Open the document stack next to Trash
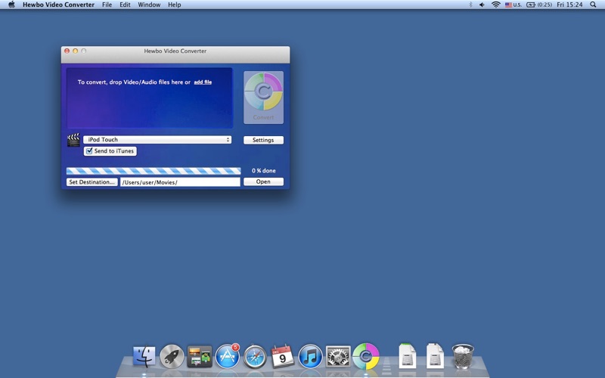The image size is (605, 378). coord(435,356)
